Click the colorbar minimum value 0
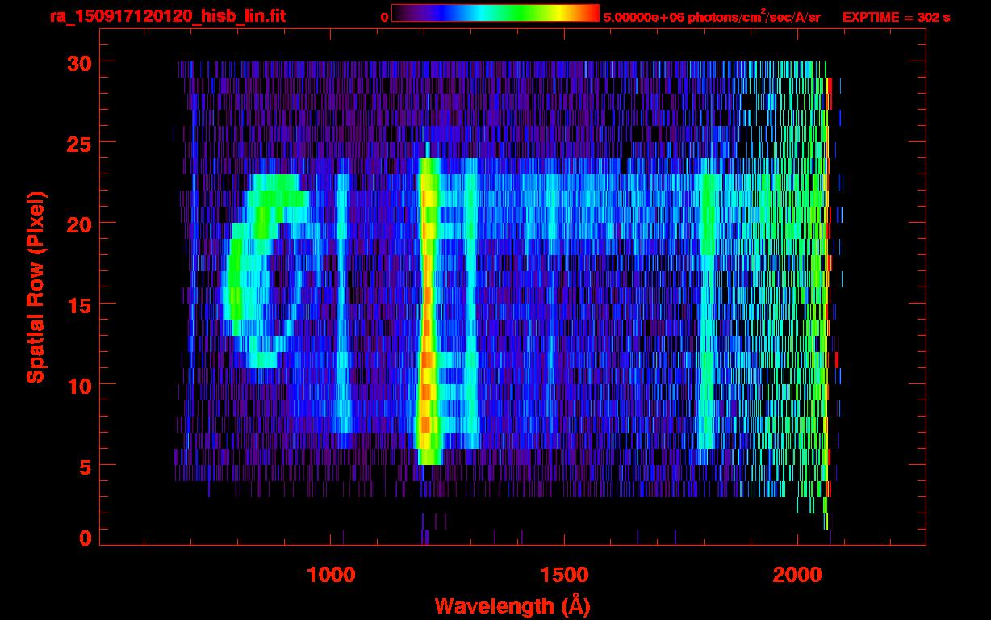Image resolution: width=991 pixels, height=620 pixels. point(384,17)
